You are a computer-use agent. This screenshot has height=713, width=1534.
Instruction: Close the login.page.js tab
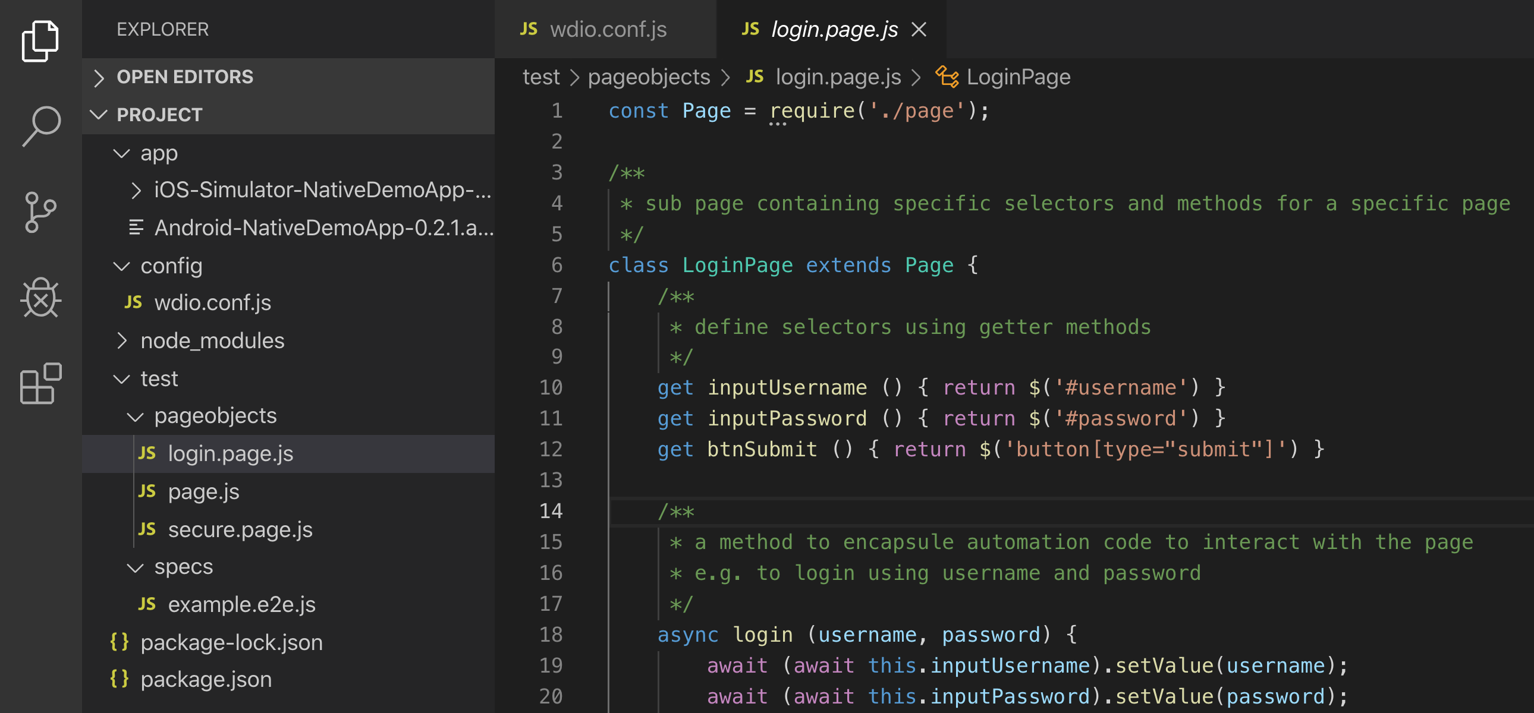tap(918, 29)
